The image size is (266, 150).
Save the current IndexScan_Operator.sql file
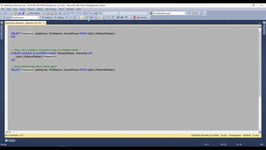(19, 13)
